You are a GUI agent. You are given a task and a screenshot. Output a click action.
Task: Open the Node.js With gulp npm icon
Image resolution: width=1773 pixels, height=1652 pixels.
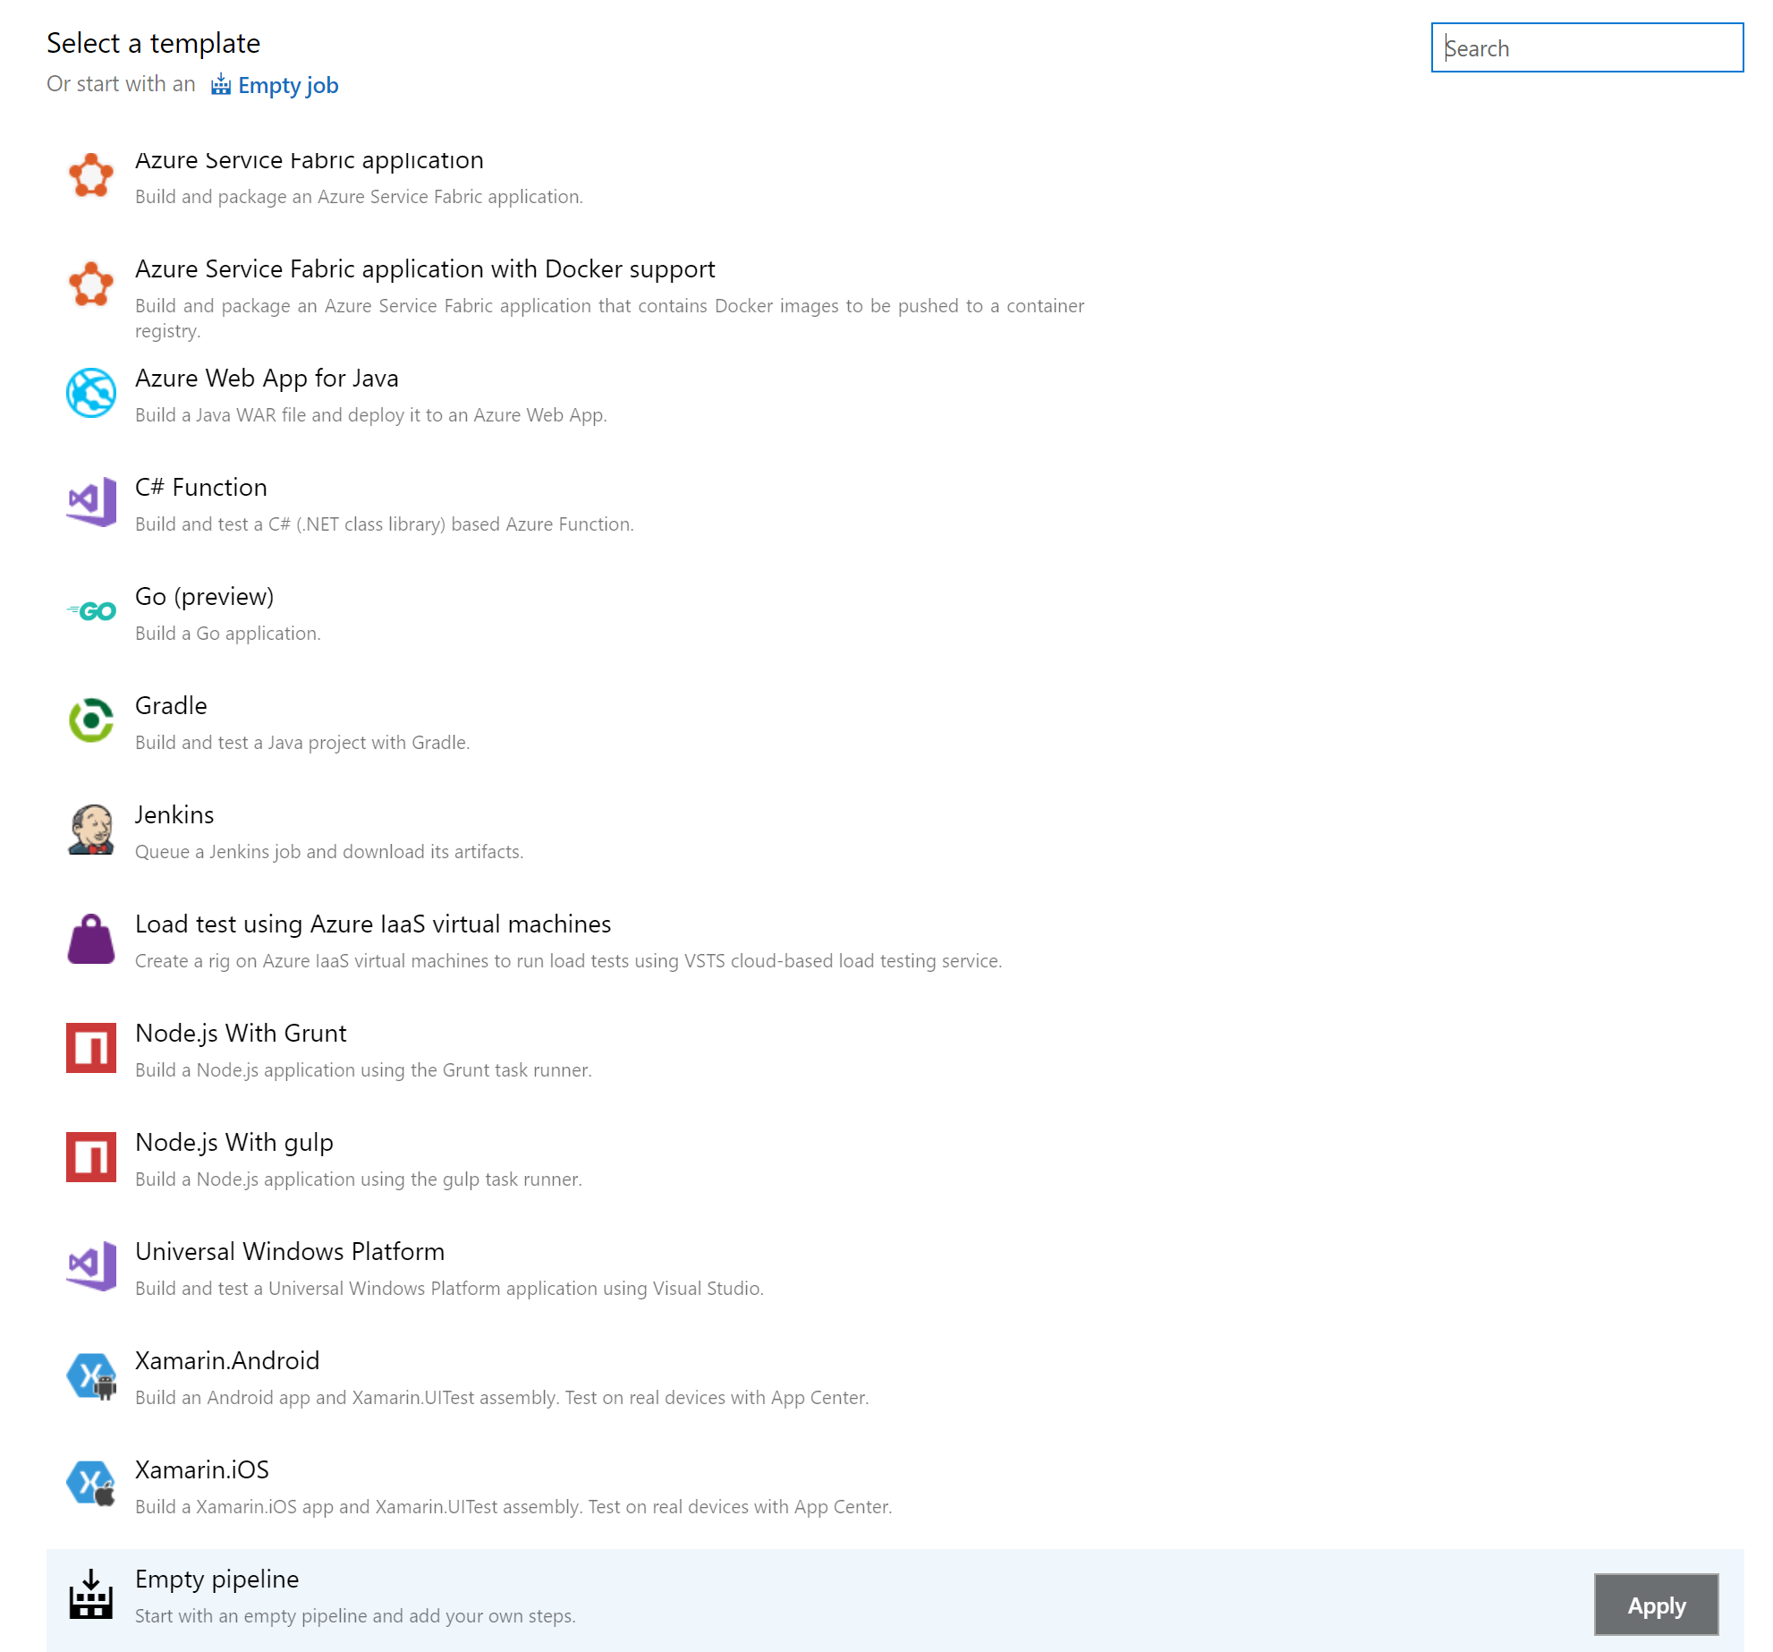point(91,1157)
